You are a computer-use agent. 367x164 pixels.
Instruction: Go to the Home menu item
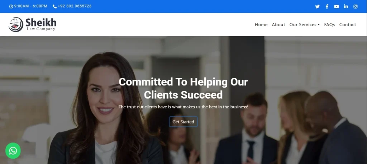point(261,25)
